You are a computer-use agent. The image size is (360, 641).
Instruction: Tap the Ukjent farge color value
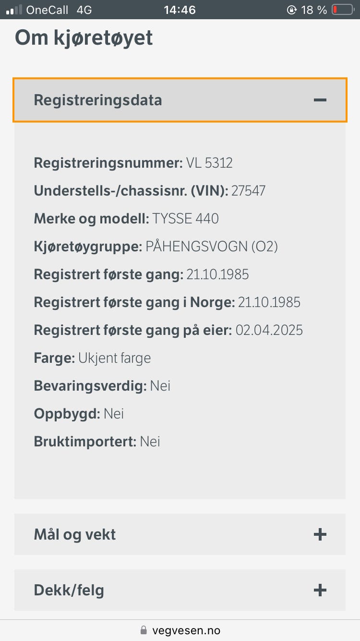pos(114,358)
